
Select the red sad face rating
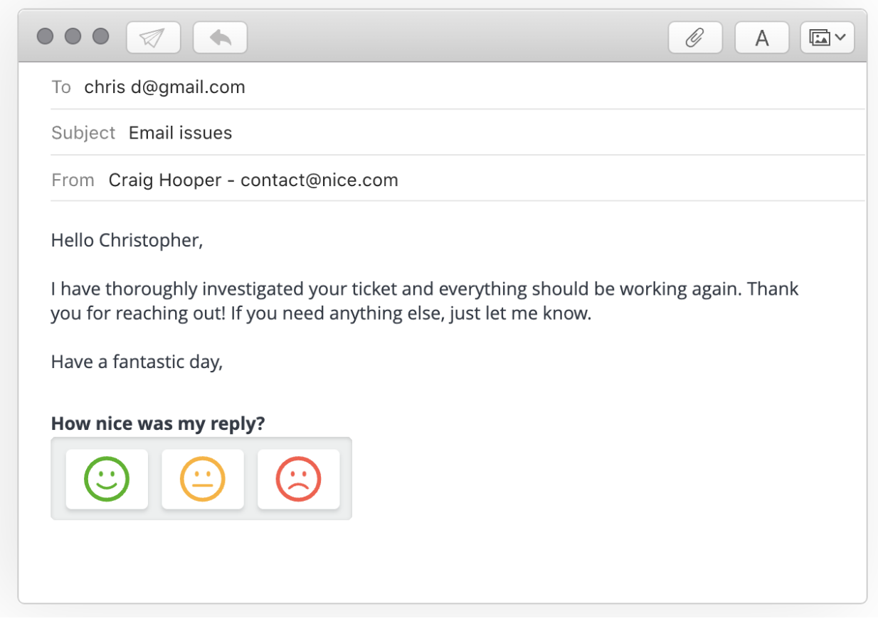(x=299, y=480)
